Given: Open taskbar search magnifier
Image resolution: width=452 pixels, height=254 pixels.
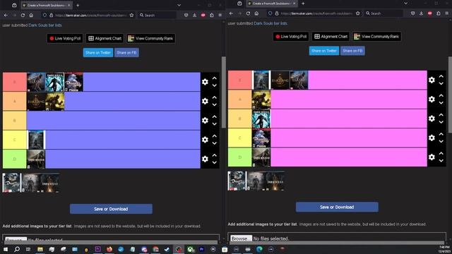Looking at the screenshot, I should (17, 249).
